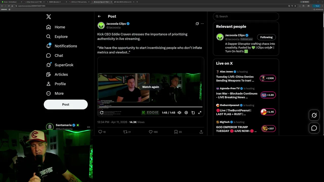
Task: Join Alex Jones live, +130K badge
Action: click(x=268, y=78)
